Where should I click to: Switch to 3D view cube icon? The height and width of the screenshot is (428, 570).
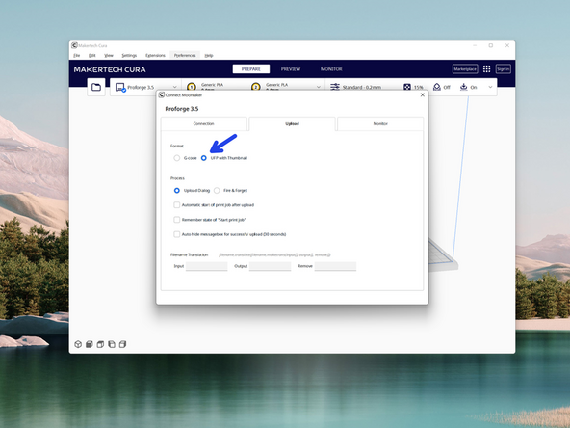(x=78, y=344)
